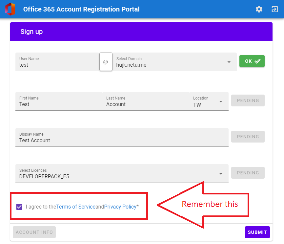Click the 'Office 365 Account Registration Portal' title
This screenshot has width=284, height=244.
pos(81,9)
